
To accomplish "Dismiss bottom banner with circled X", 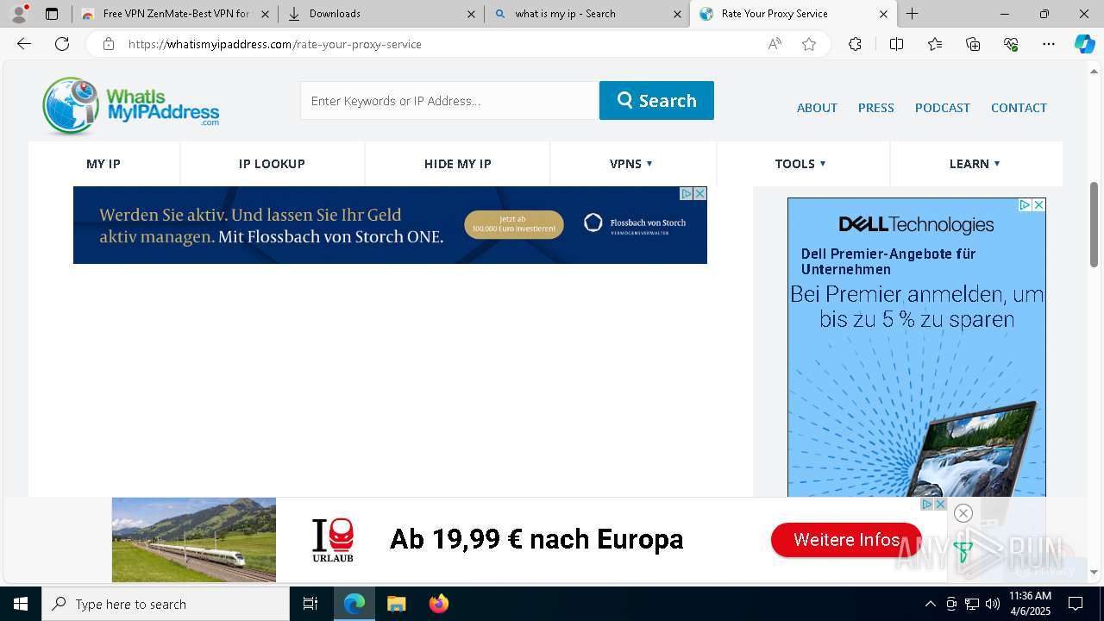I will click(x=963, y=513).
